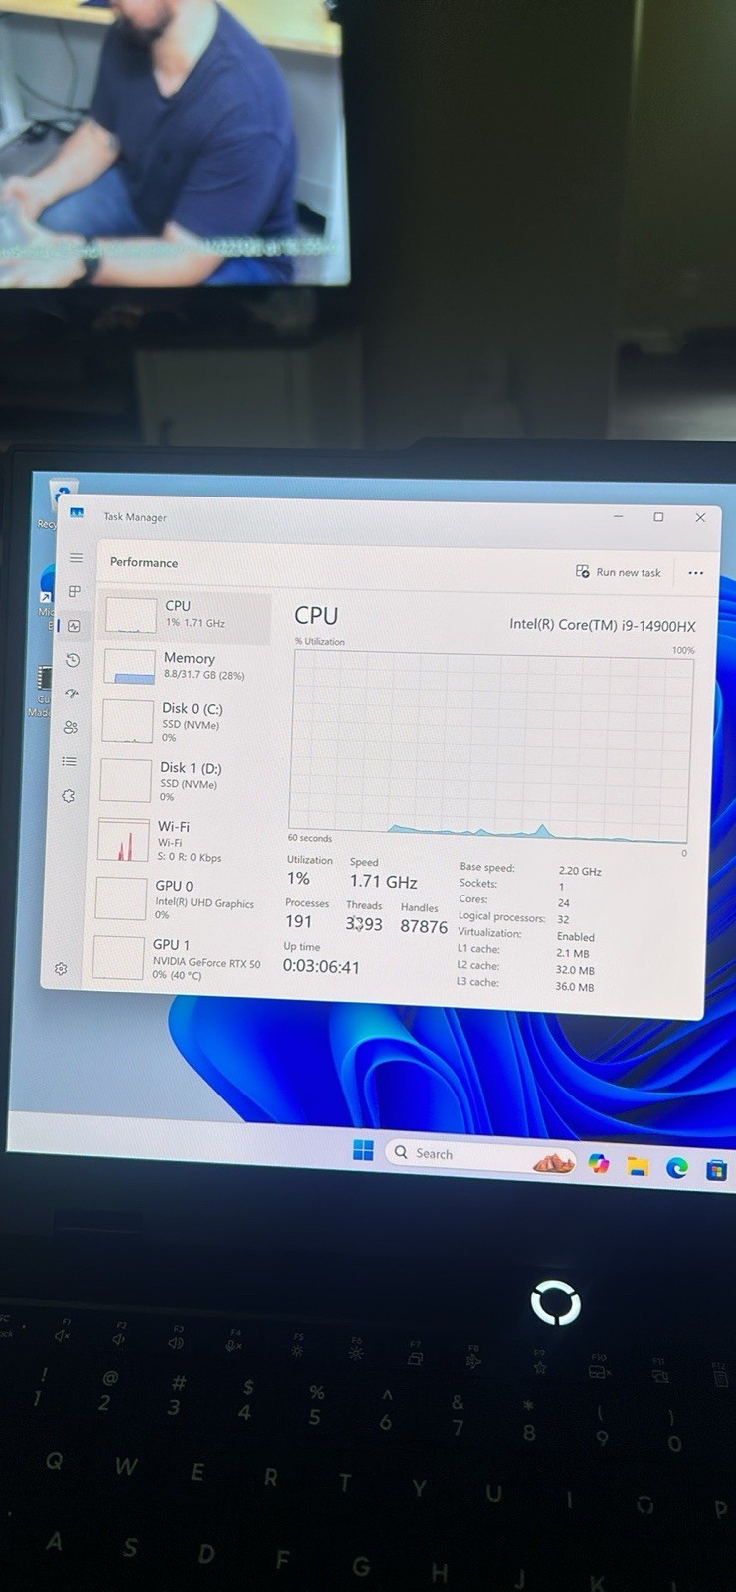Click the Base speed 2.20 GHz value

click(580, 871)
